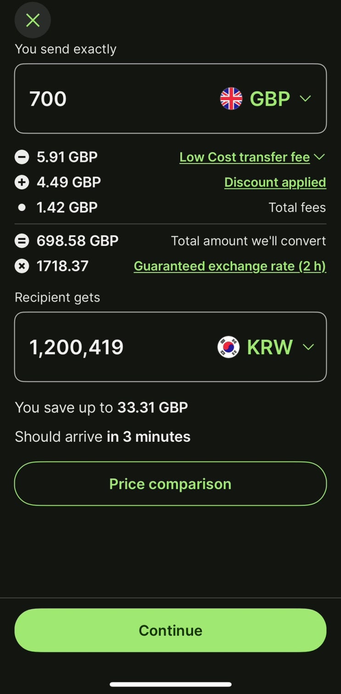Tap the UK flag icon
Image resolution: width=341 pixels, height=694 pixels.
tap(231, 99)
